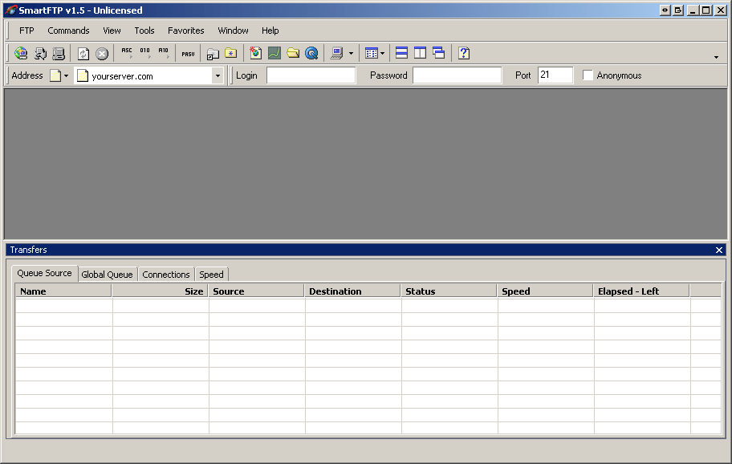The image size is (732, 464).
Task: Sort by the Source column header
Action: [256, 291]
